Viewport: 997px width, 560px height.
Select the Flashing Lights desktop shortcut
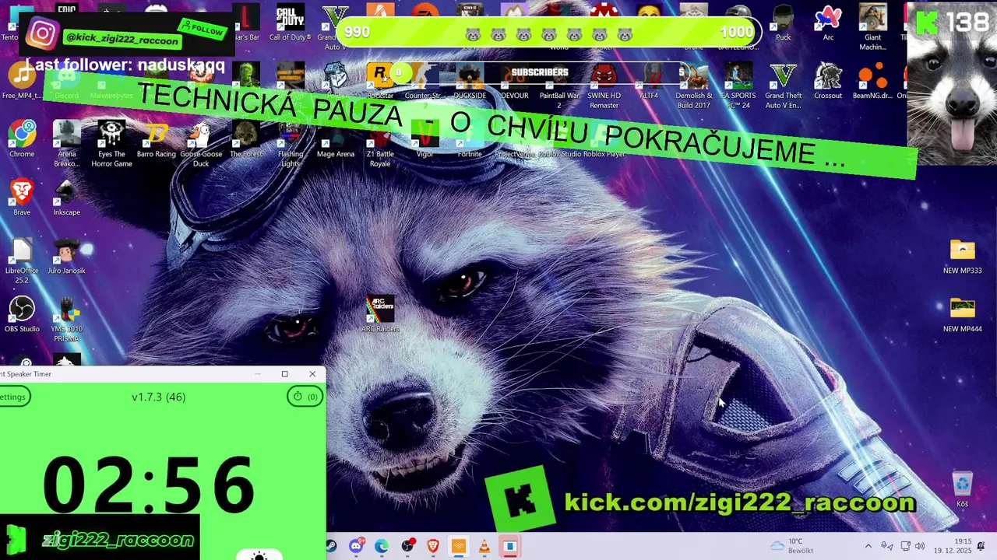(x=291, y=144)
